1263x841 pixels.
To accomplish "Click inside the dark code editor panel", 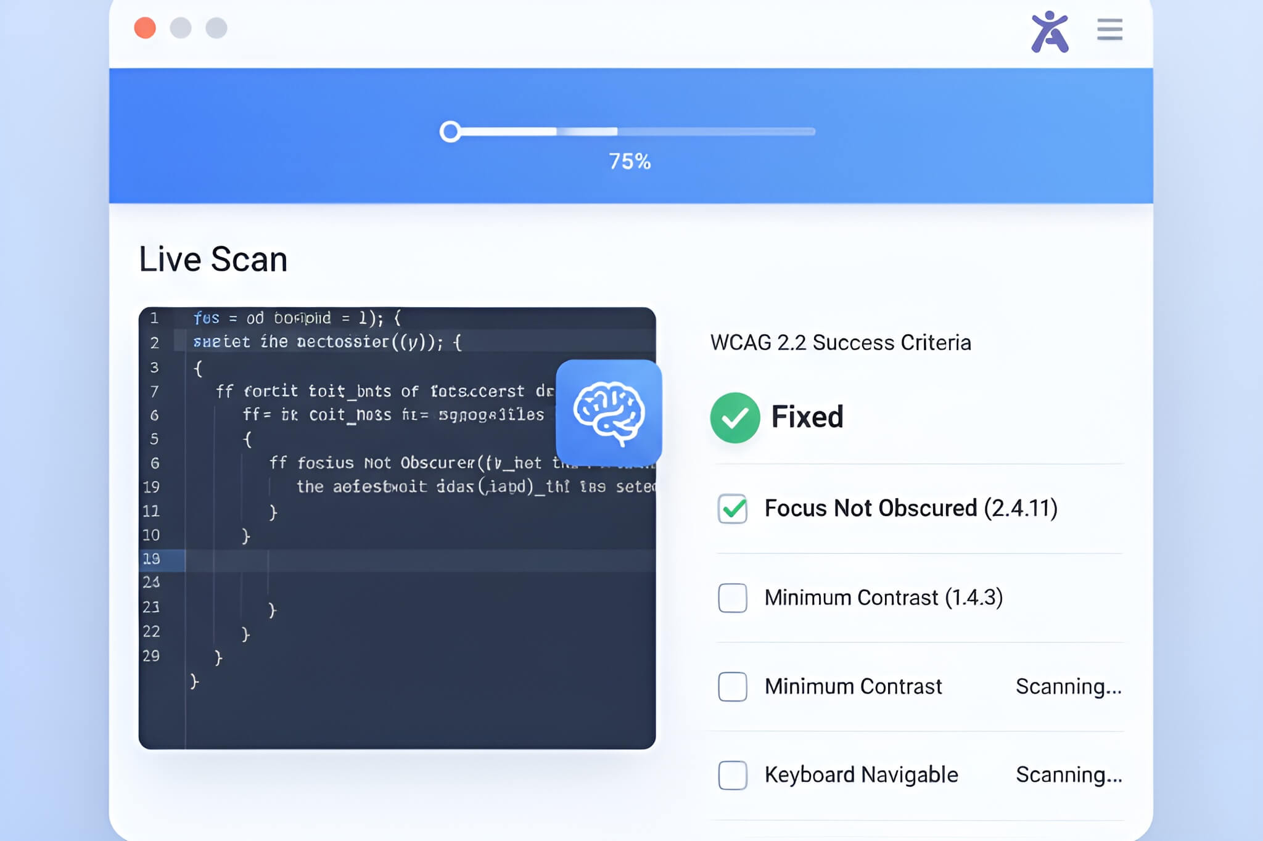I will point(401,647).
